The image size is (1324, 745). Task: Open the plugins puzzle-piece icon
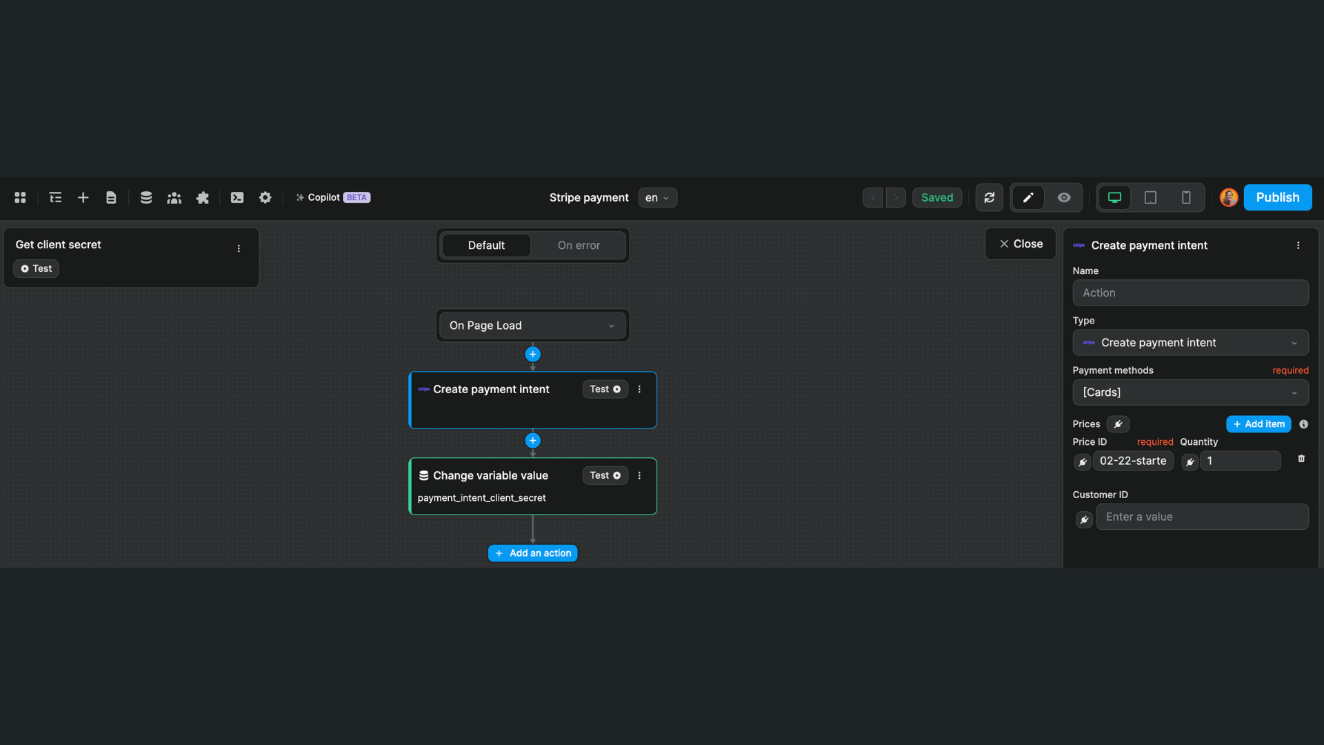coord(202,198)
